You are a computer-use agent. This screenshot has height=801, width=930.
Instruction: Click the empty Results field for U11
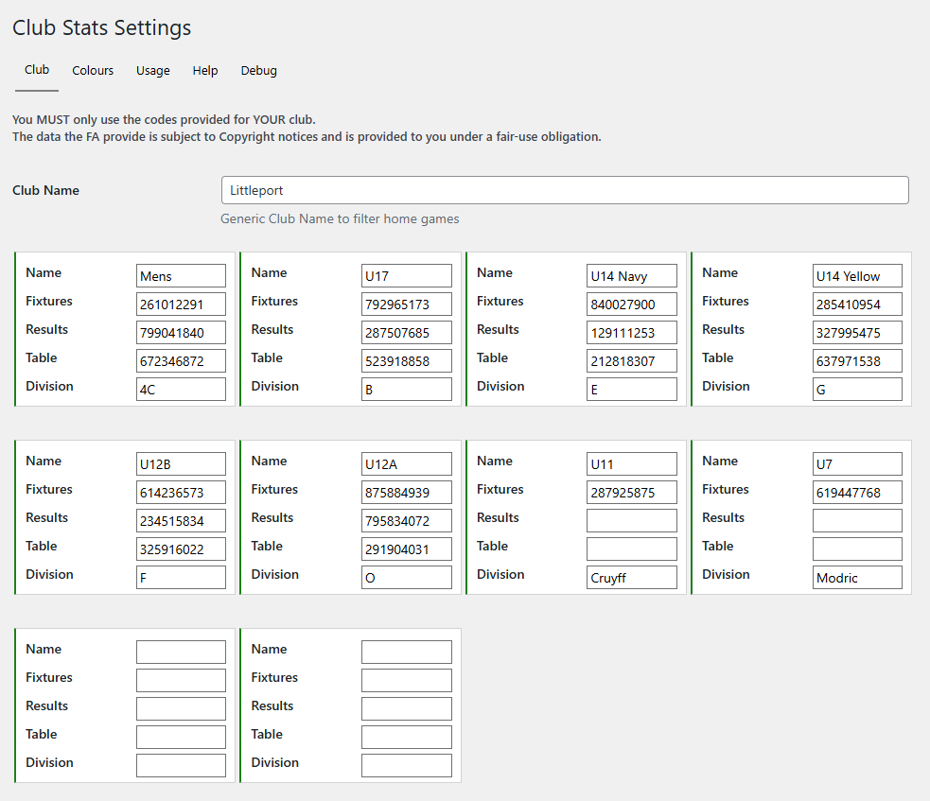[631, 521]
